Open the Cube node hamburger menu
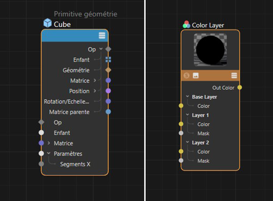 pos(102,36)
